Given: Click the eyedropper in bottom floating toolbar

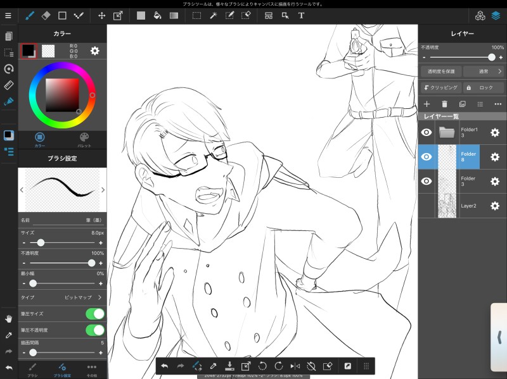Looking at the screenshot, I should click(x=213, y=366).
